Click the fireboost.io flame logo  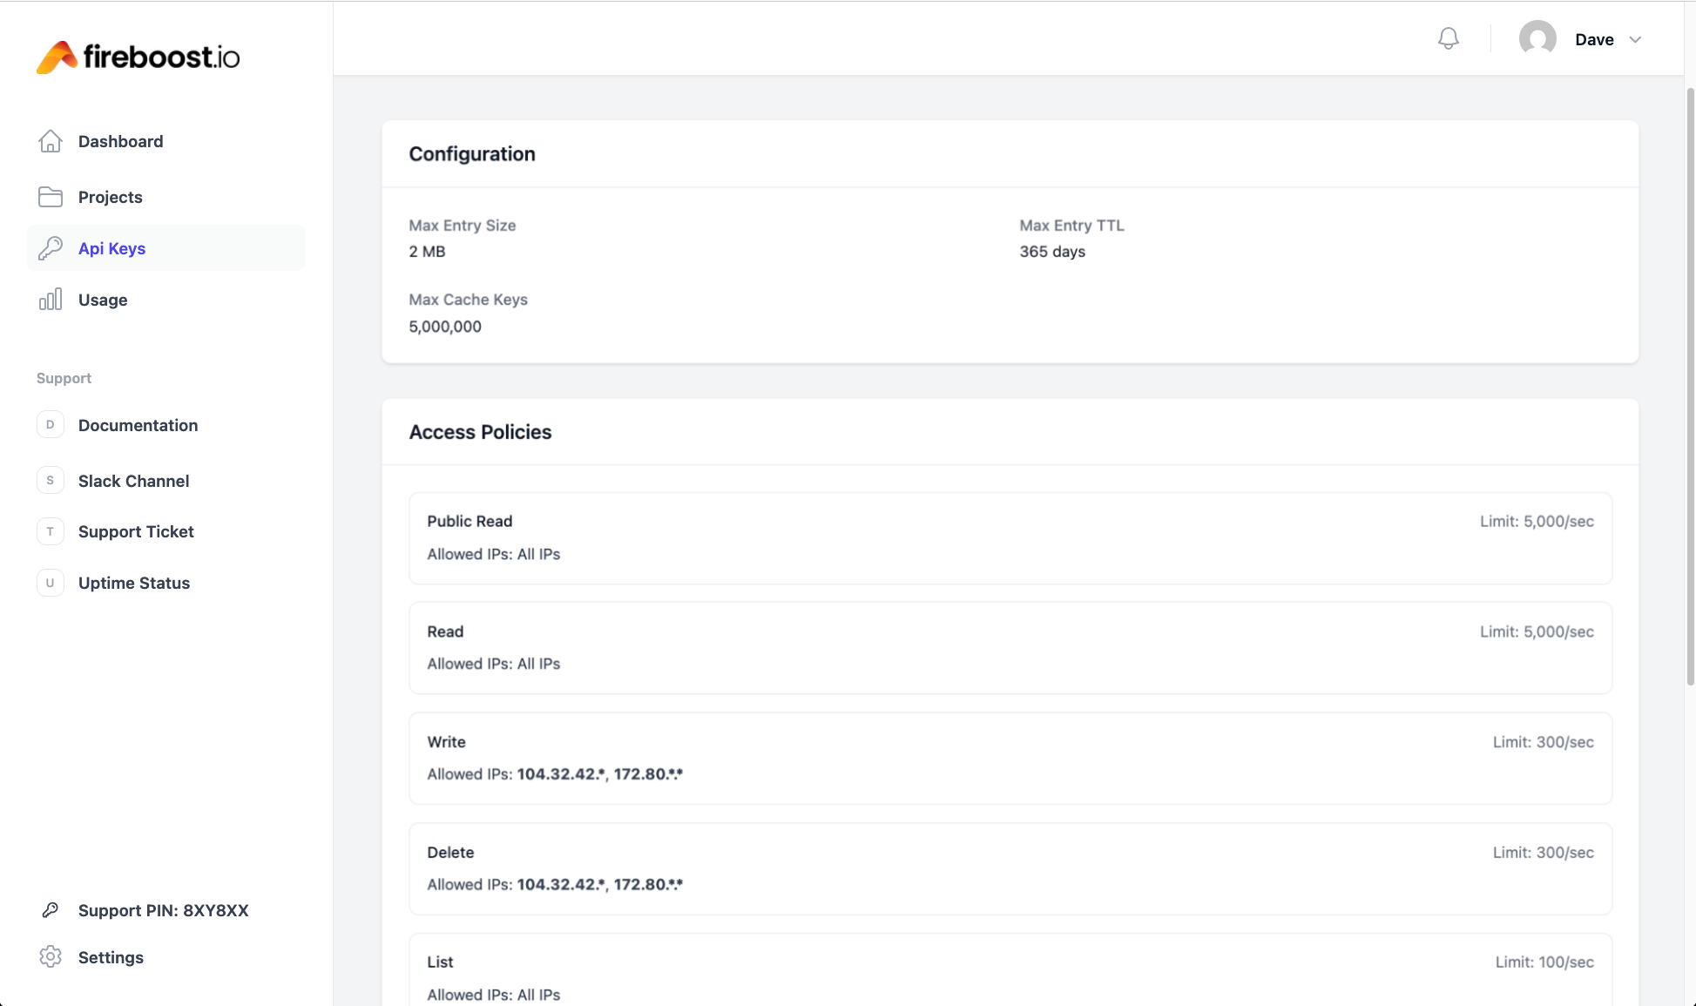[x=57, y=57]
